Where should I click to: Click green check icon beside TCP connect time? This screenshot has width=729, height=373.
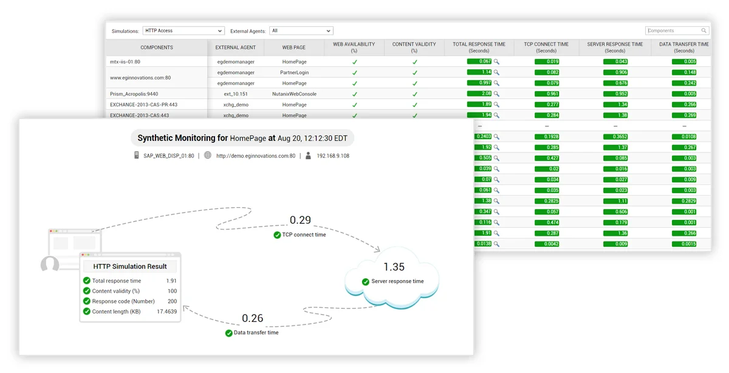coord(277,234)
